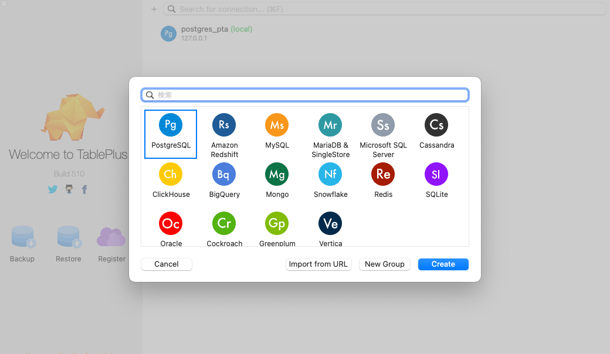Click the Create button

[443, 264]
